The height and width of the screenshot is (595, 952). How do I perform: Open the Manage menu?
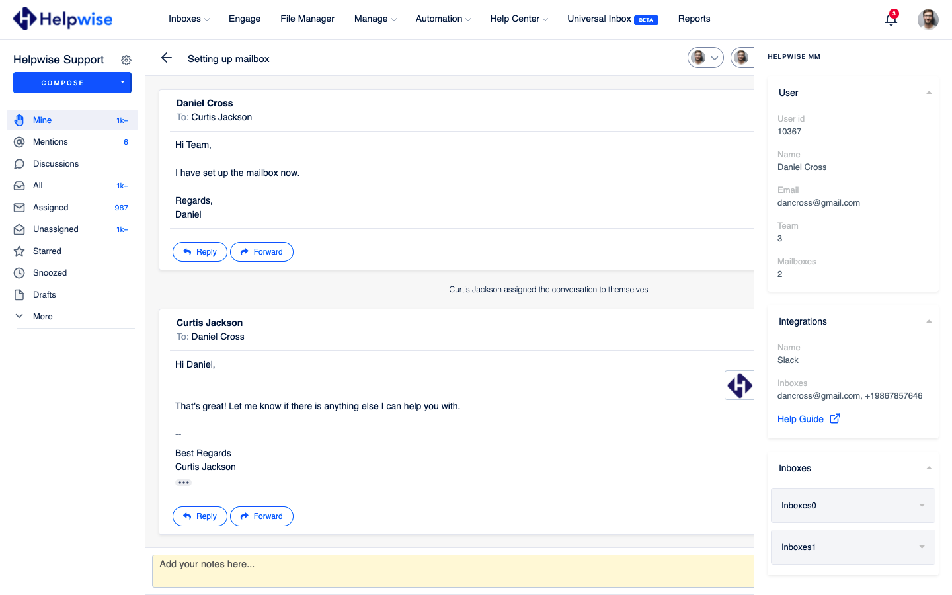click(375, 19)
